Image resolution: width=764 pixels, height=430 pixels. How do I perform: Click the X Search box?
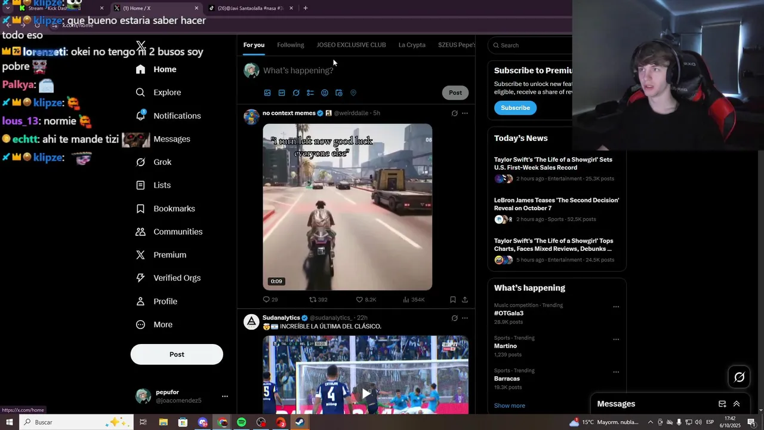pos(531,45)
